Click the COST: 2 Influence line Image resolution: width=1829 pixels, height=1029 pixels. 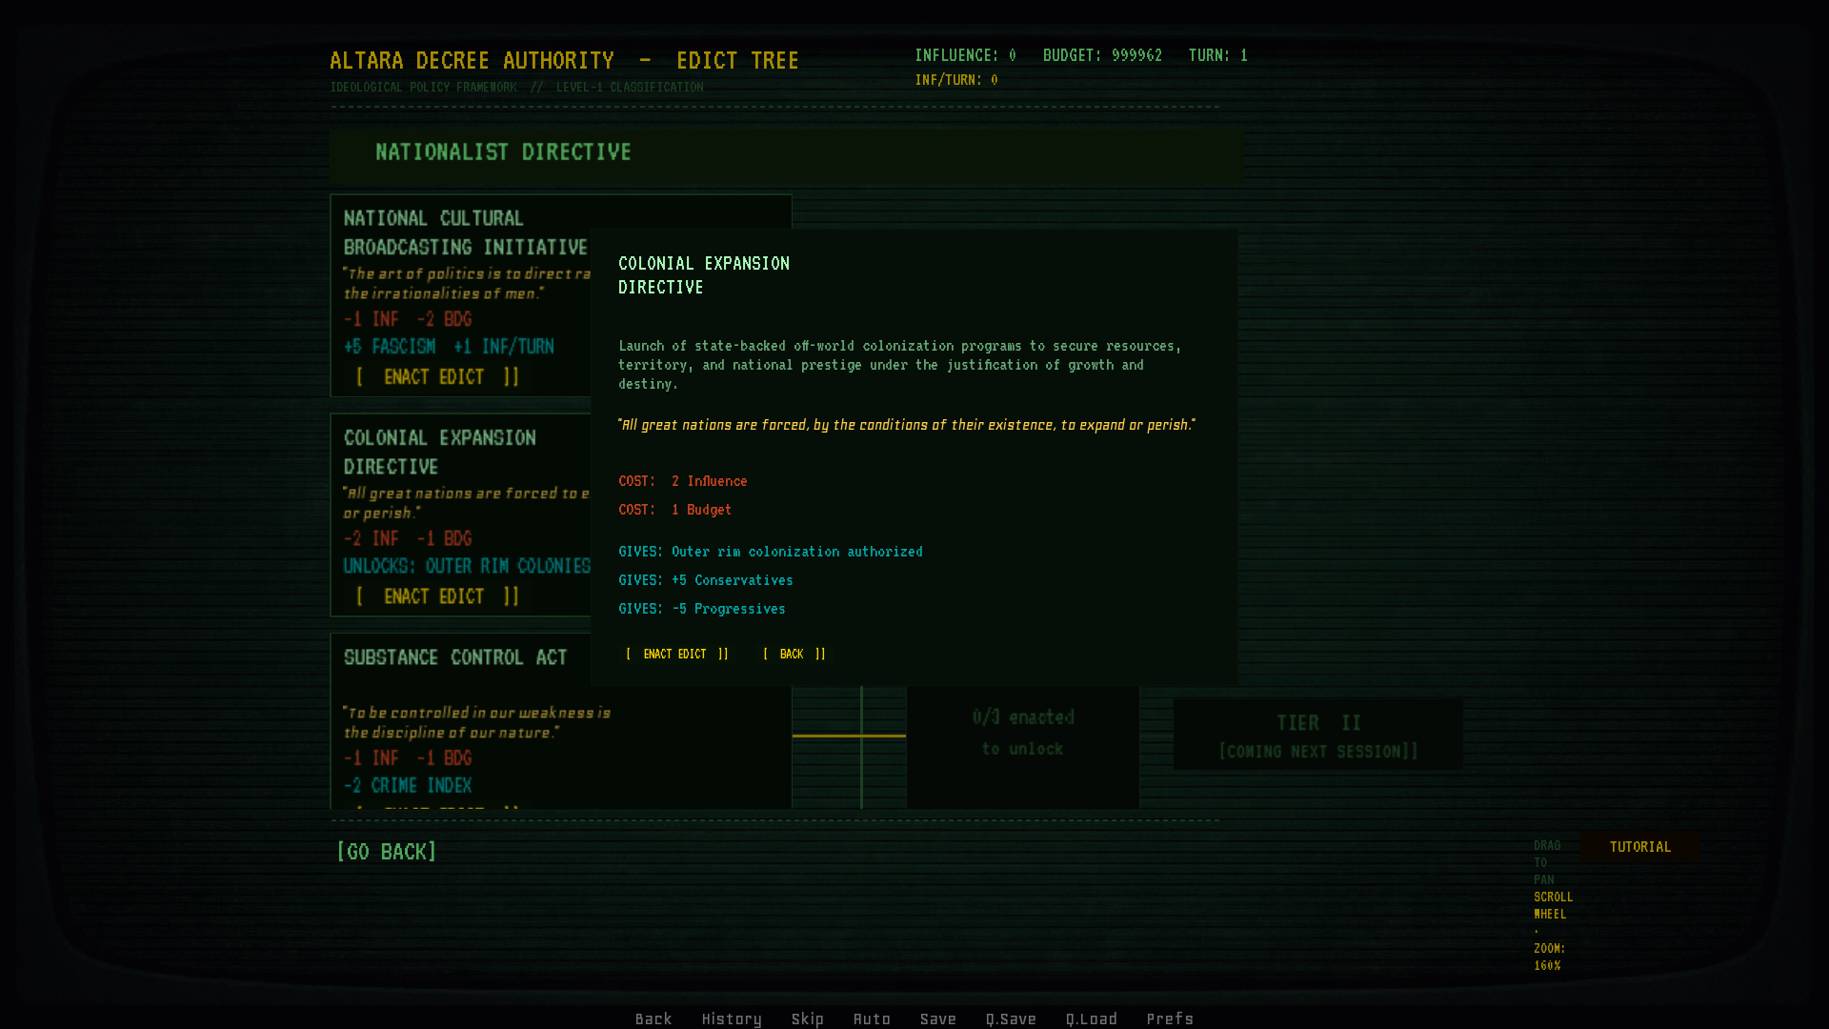click(683, 481)
